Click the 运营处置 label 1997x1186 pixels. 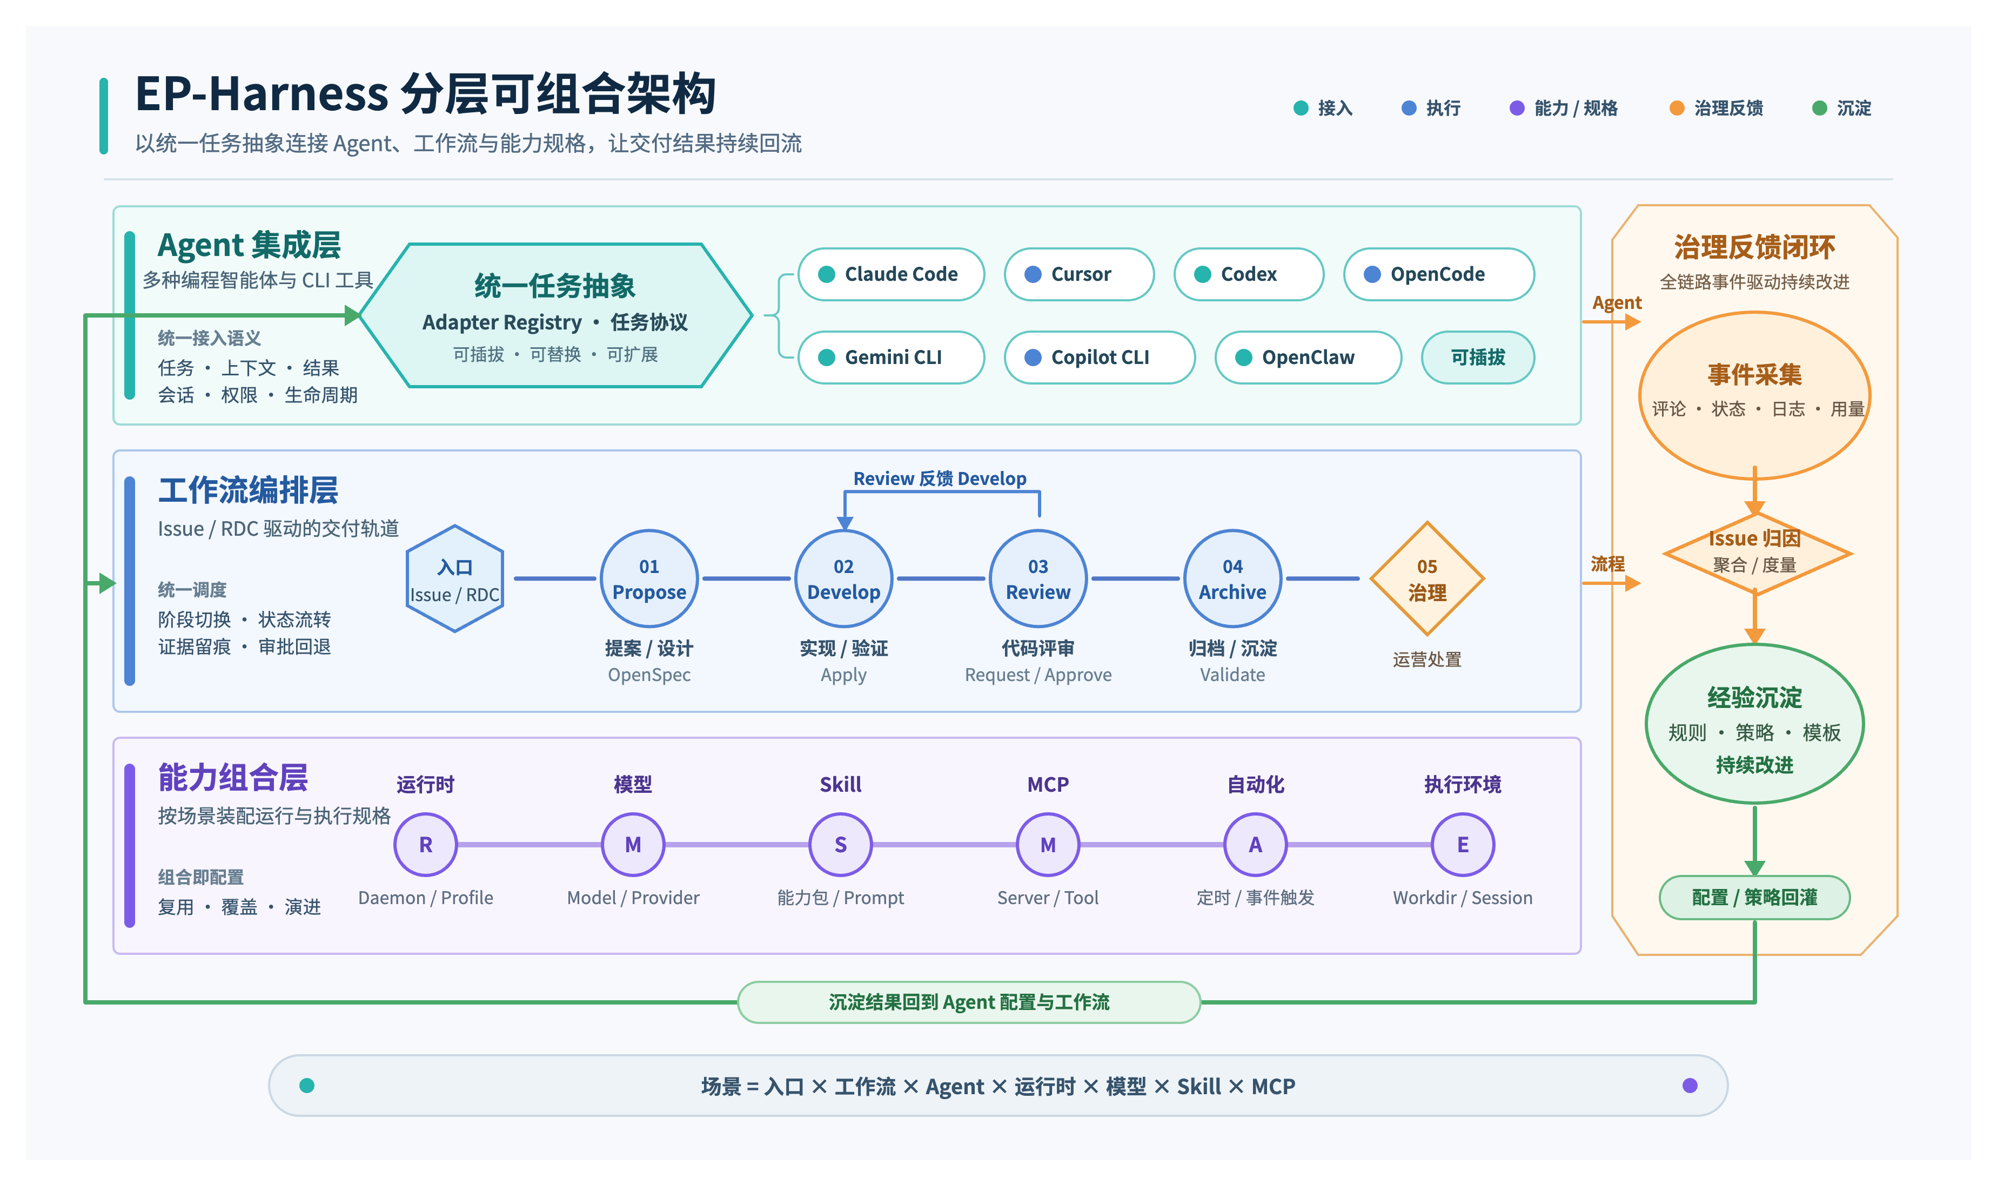click(1426, 659)
